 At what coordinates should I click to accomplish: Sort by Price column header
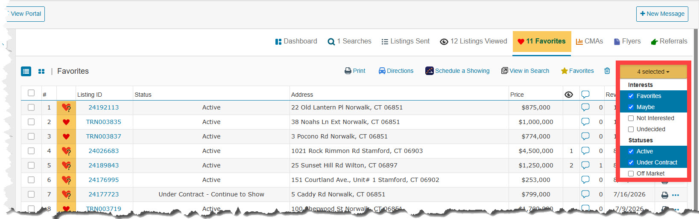click(517, 95)
